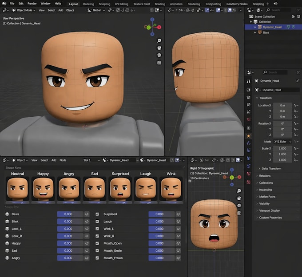Click the Location X field

[282, 106]
